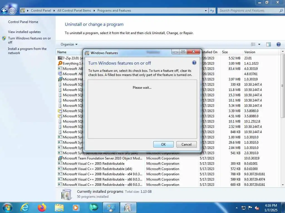
Task: Click Turn Windows features on or off link
Action: click(30, 40)
